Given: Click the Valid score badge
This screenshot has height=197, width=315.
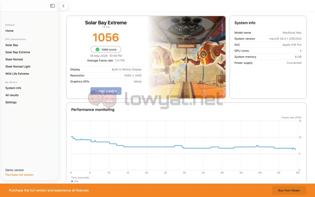Looking at the screenshot, I should point(106,50).
